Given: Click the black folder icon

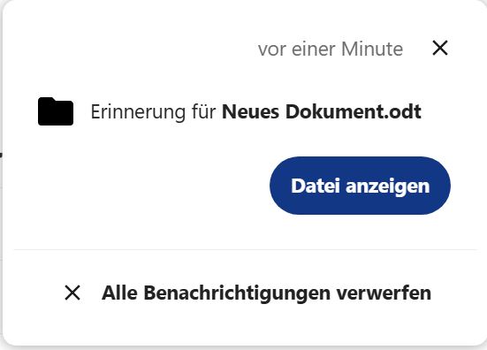Looking at the screenshot, I should (56, 111).
